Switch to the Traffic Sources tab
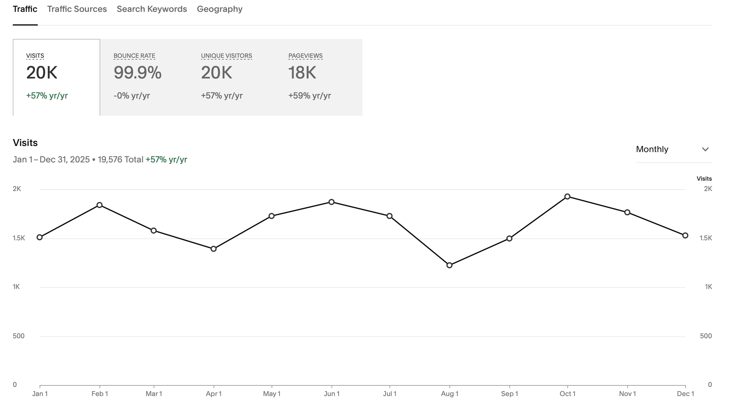Image resolution: width=731 pixels, height=407 pixels. [x=77, y=9]
